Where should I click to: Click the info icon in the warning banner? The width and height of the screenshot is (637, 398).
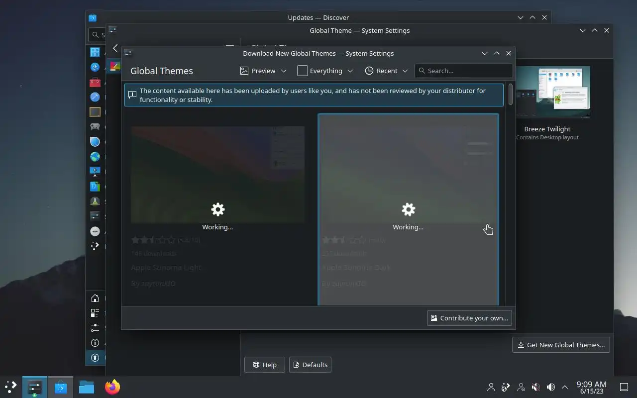click(x=132, y=95)
